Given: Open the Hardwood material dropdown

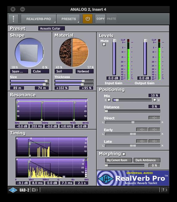Looking at the screenshot, I should coord(85,71).
